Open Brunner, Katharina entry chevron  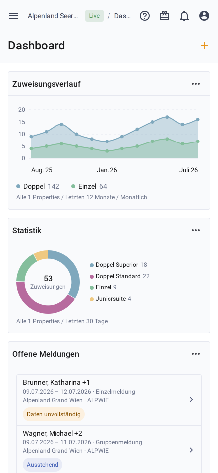(191, 400)
